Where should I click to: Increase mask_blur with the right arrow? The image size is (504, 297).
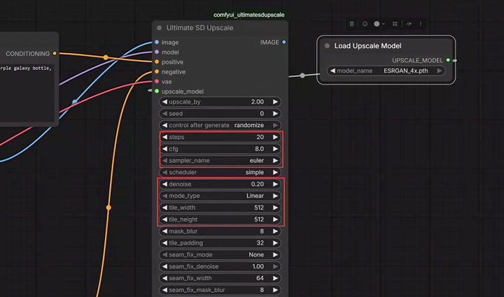276,231
